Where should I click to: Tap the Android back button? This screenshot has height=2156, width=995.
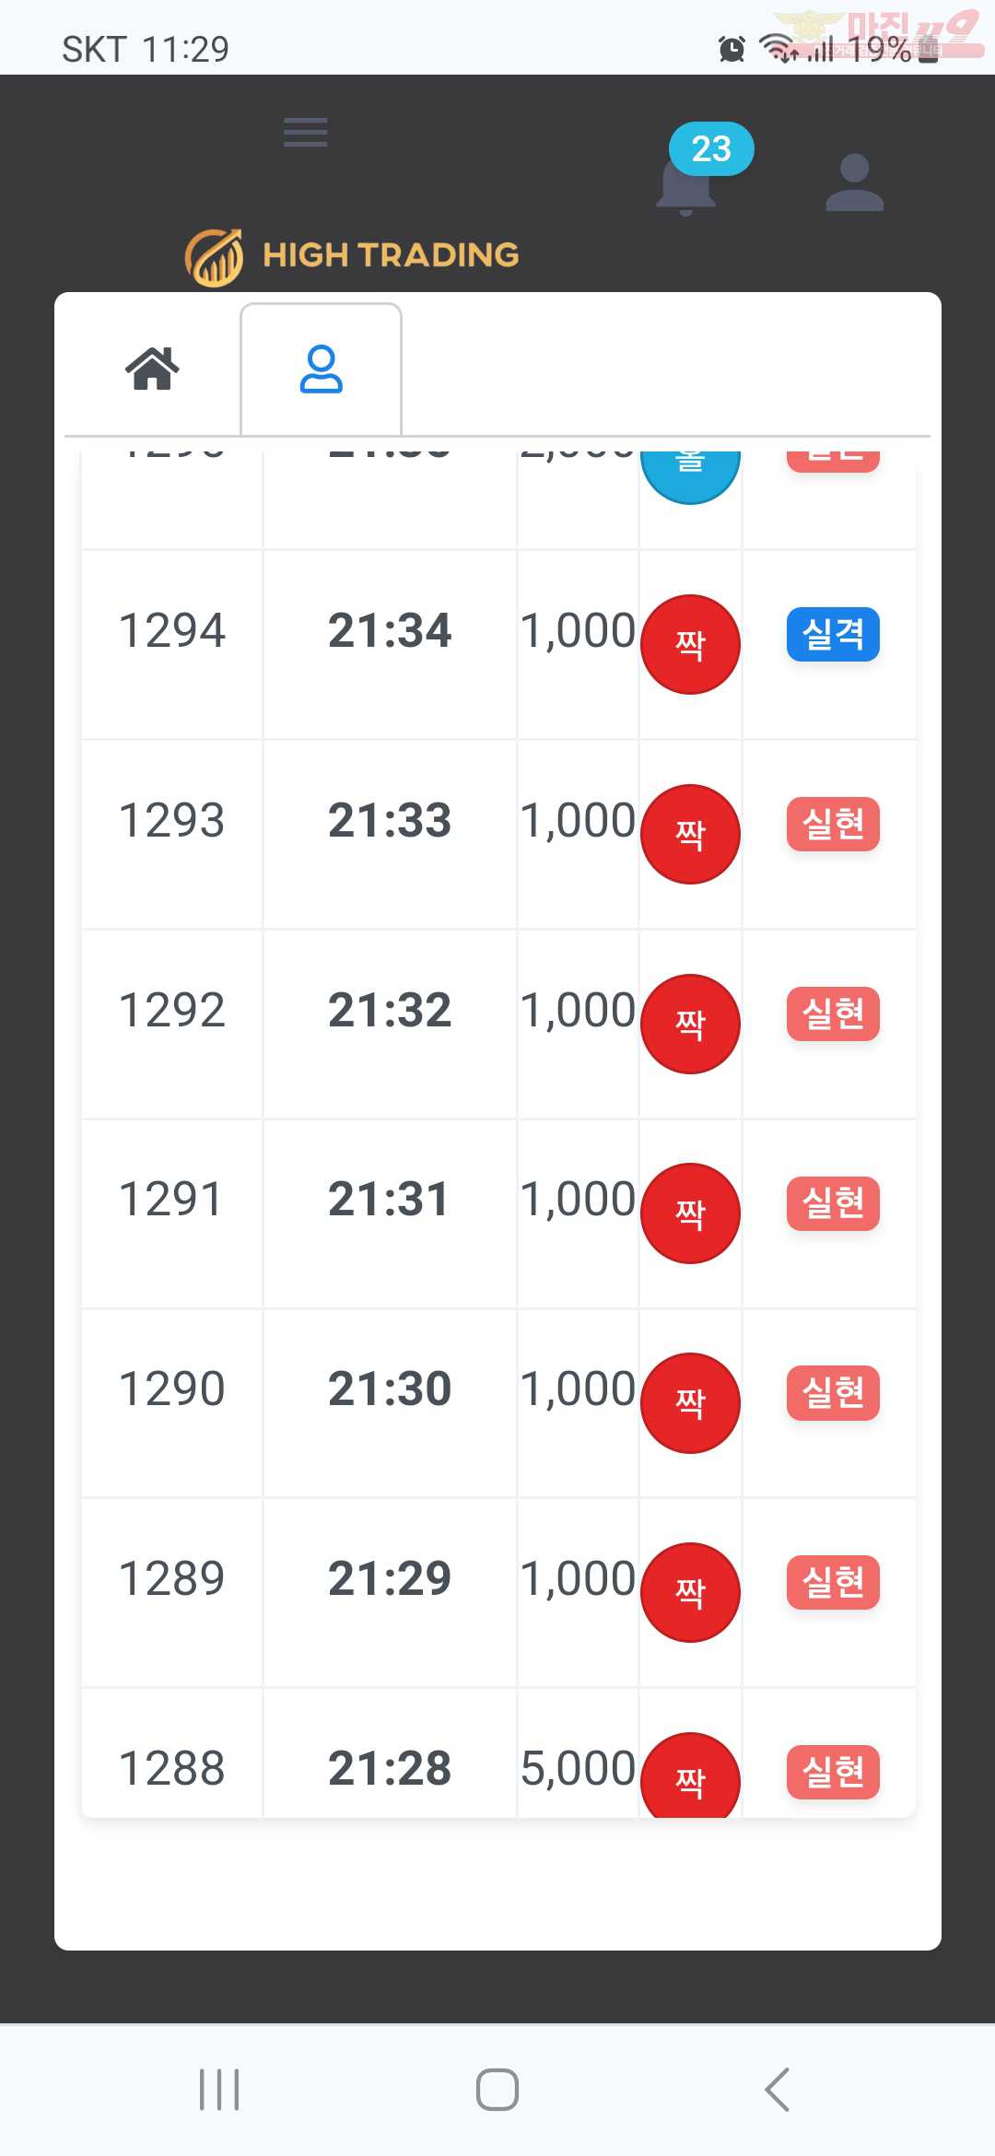[778, 2089]
